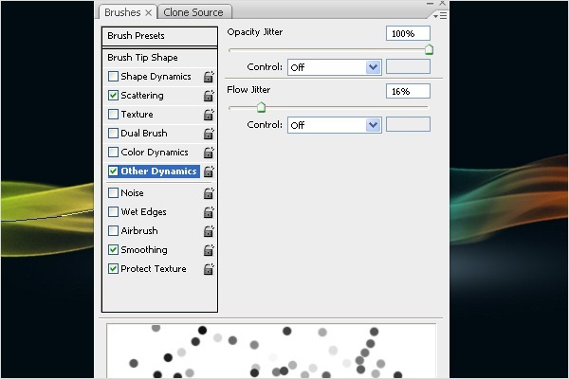The image size is (569, 379).
Task: Uncheck the Smoothing checkbox
Action: pos(113,249)
